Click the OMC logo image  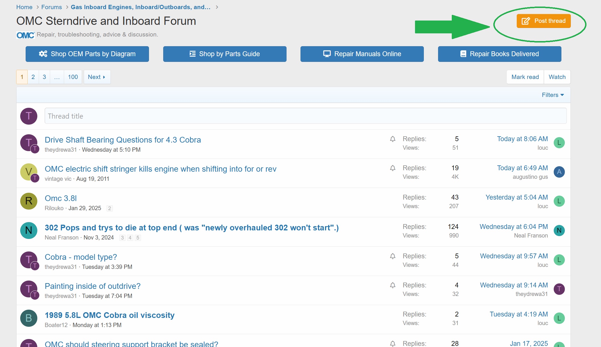click(x=26, y=35)
